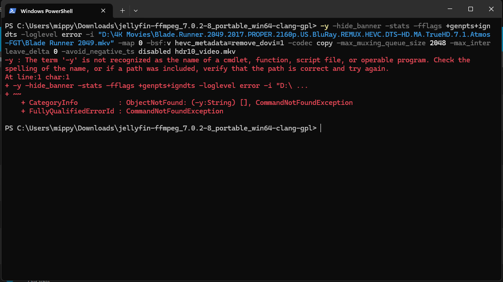Select the Windows PowerShell tab title
503x282 pixels.
point(46,11)
